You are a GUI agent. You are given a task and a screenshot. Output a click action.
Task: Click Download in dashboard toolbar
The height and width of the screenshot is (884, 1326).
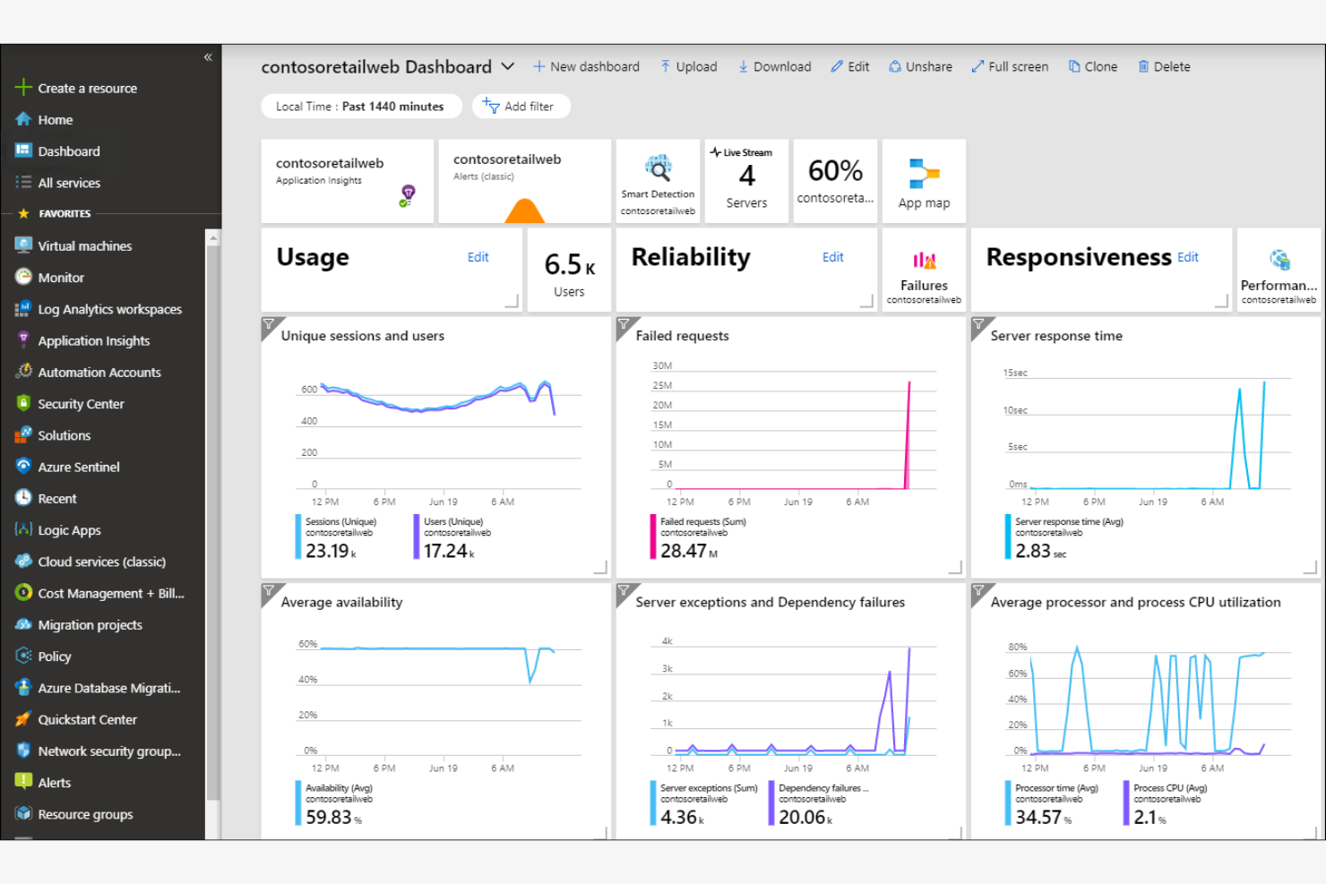774,66
